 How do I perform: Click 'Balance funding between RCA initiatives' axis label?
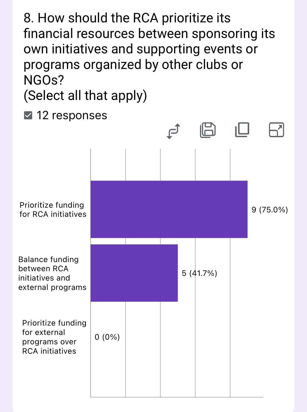(x=52, y=273)
